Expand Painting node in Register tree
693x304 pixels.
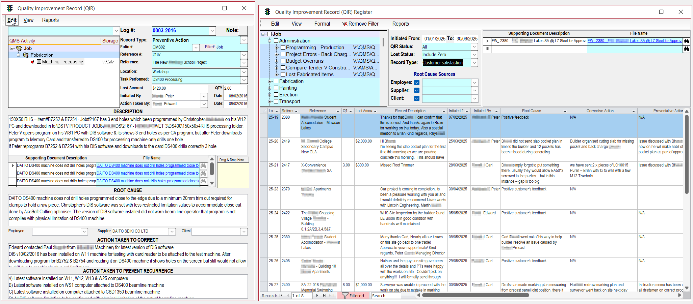pos(269,88)
